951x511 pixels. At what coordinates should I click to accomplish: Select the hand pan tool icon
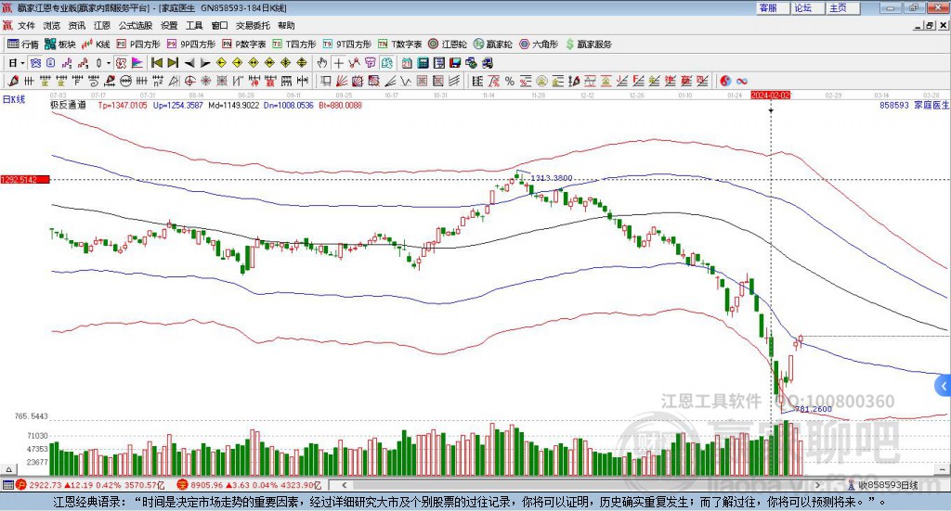point(322,63)
